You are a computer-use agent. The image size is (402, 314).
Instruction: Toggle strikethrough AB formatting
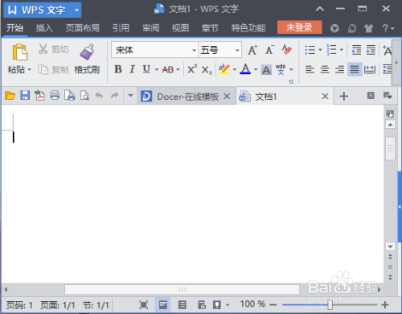click(x=168, y=70)
